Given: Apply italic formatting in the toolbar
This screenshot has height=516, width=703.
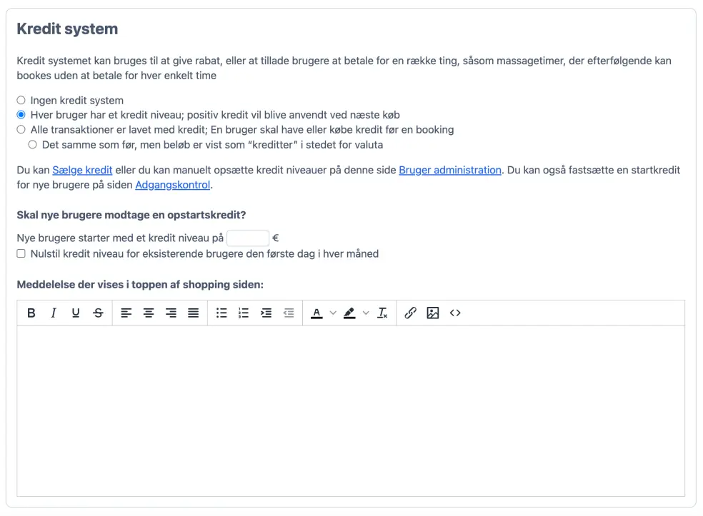Looking at the screenshot, I should 54,313.
